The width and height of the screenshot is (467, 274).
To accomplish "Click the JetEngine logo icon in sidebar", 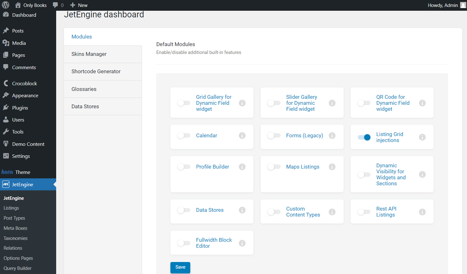I will [x=6, y=184].
